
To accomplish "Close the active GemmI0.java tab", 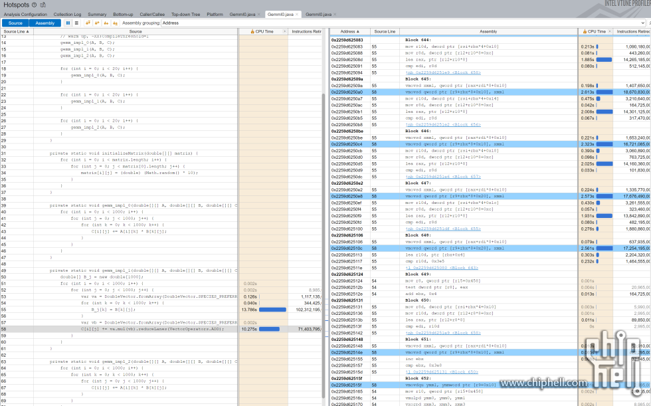I will [x=297, y=14].
